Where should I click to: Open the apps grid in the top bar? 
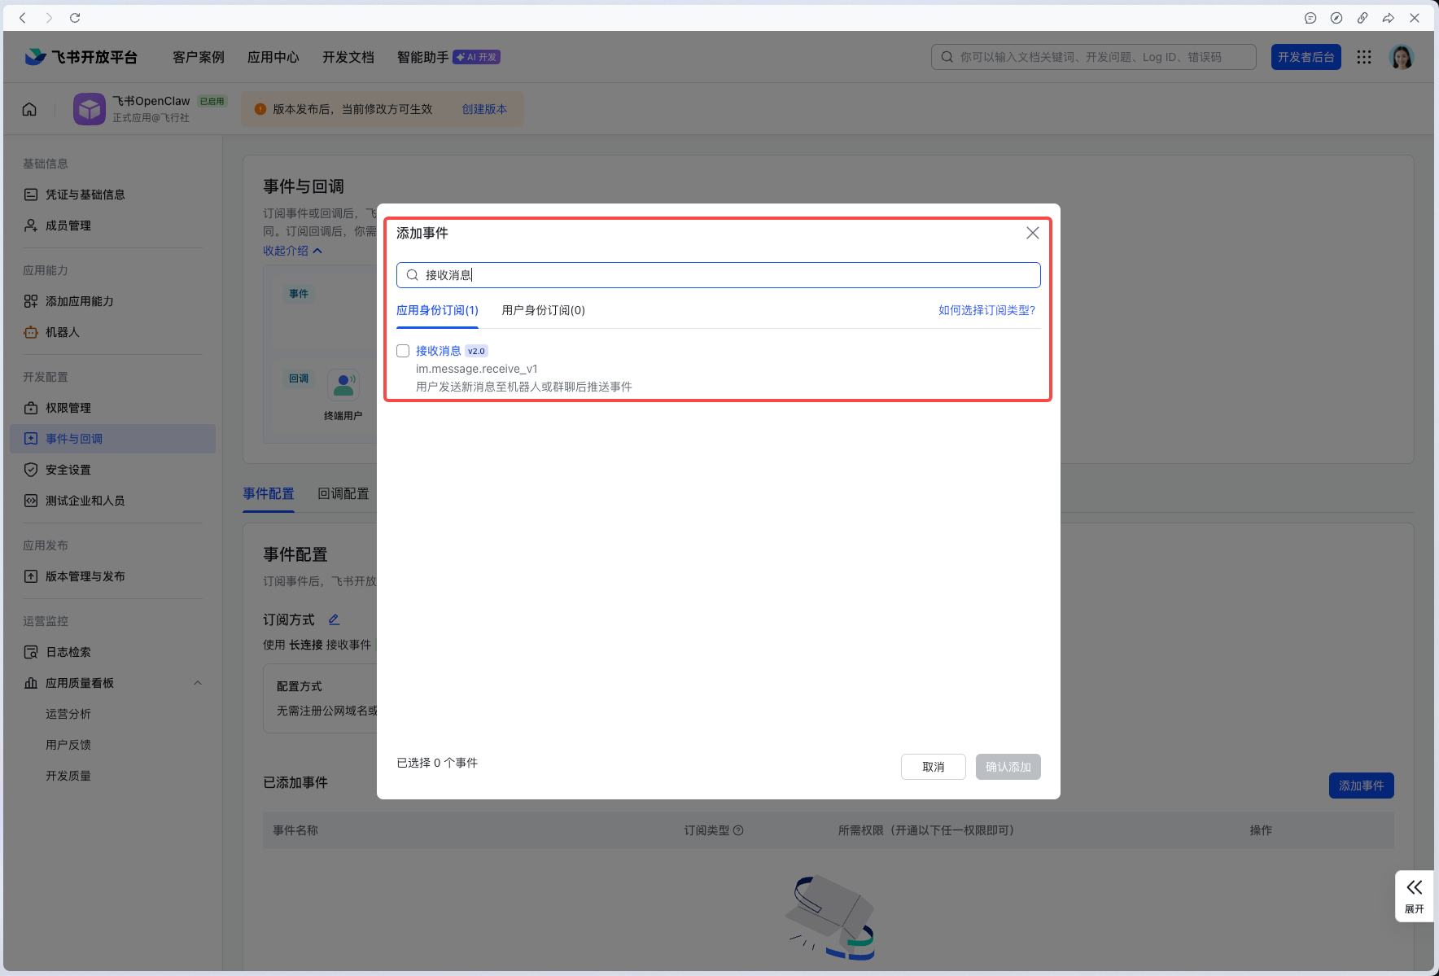pyautogui.click(x=1364, y=57)
